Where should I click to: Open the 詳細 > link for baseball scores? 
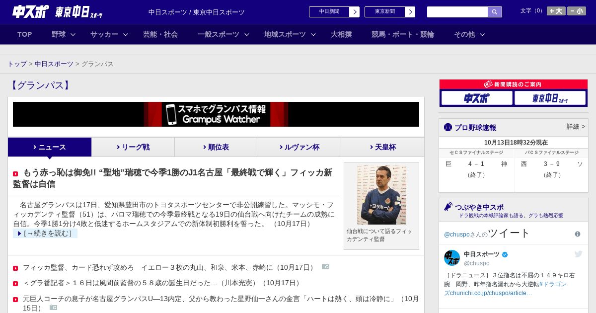[576, 127]
